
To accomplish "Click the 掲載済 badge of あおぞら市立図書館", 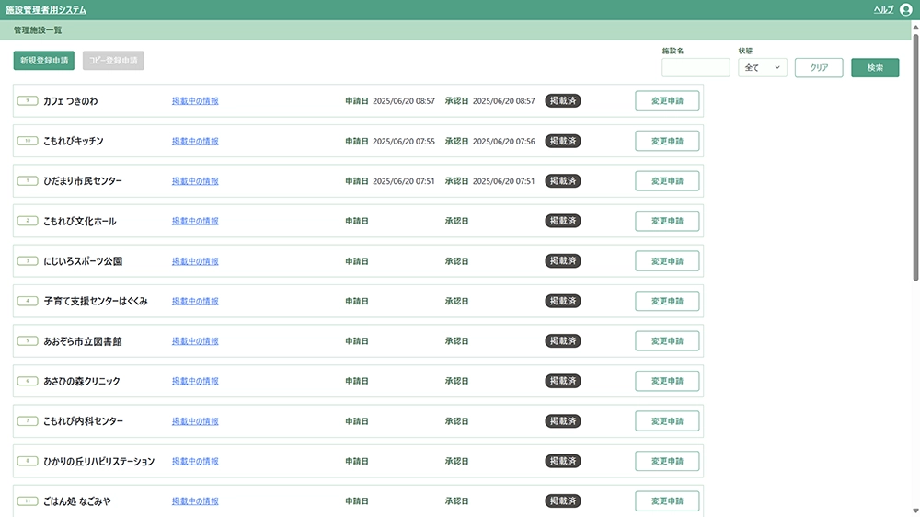I will tap(563, 341).
